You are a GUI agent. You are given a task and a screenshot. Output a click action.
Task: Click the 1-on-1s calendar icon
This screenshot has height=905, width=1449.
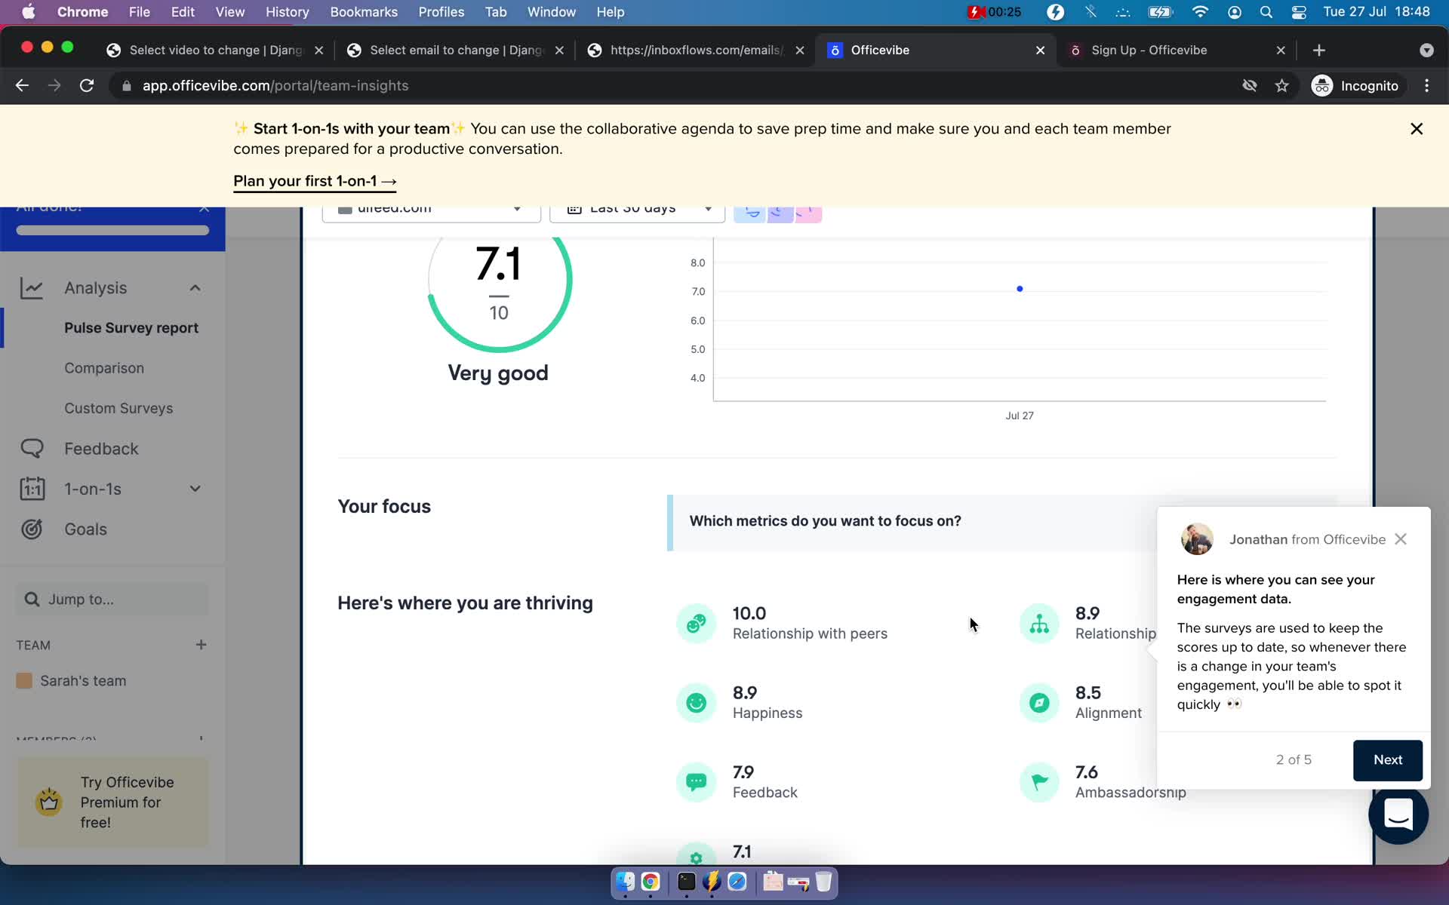coord(32,489)
